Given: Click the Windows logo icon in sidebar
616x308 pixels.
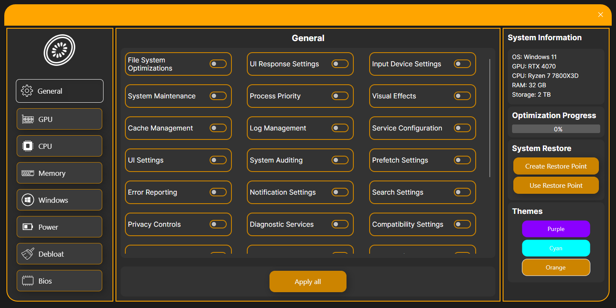Looking at the screenshot, I should click(28, 200).
